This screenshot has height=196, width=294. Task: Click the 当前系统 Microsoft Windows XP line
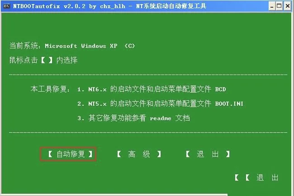[72, 46]
